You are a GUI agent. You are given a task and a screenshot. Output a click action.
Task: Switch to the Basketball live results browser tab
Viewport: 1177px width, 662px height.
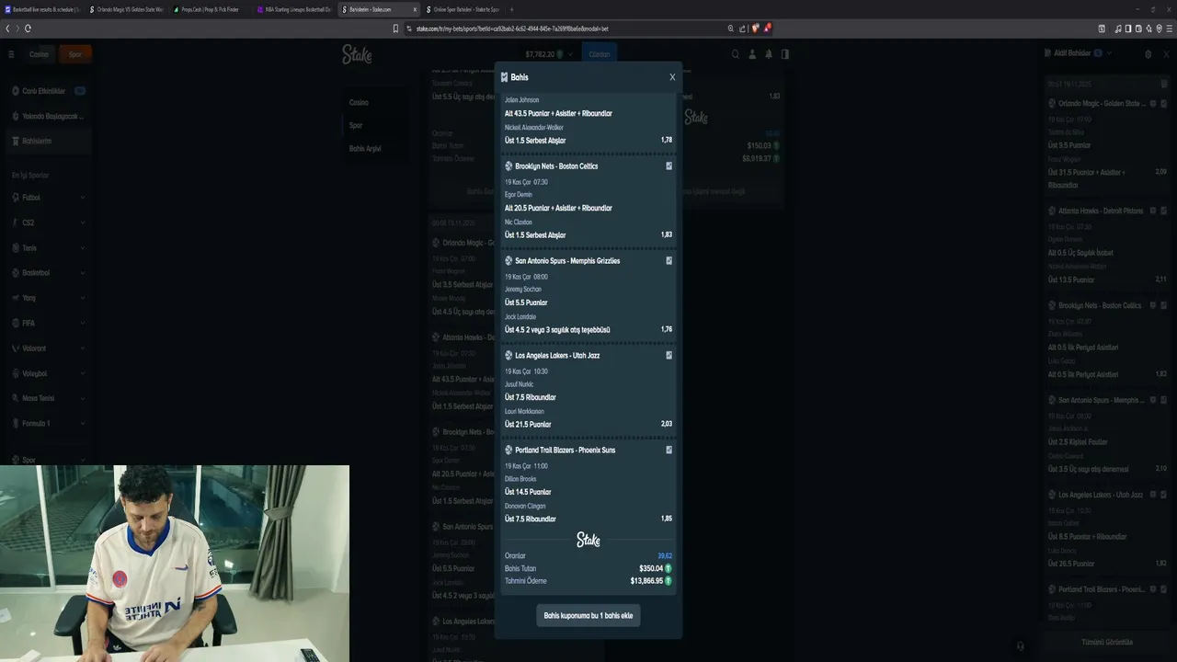[42, 9]
